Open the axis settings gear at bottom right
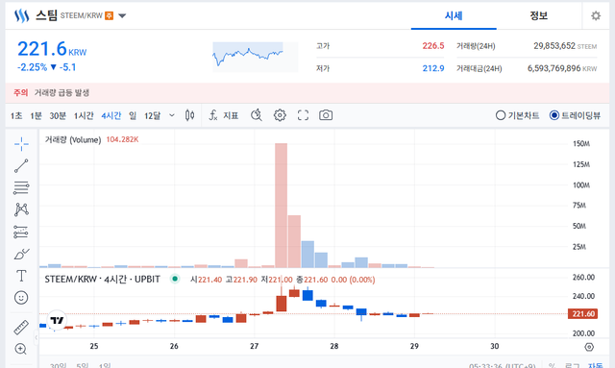Screen dimensions: 615x368 [589, 347]
